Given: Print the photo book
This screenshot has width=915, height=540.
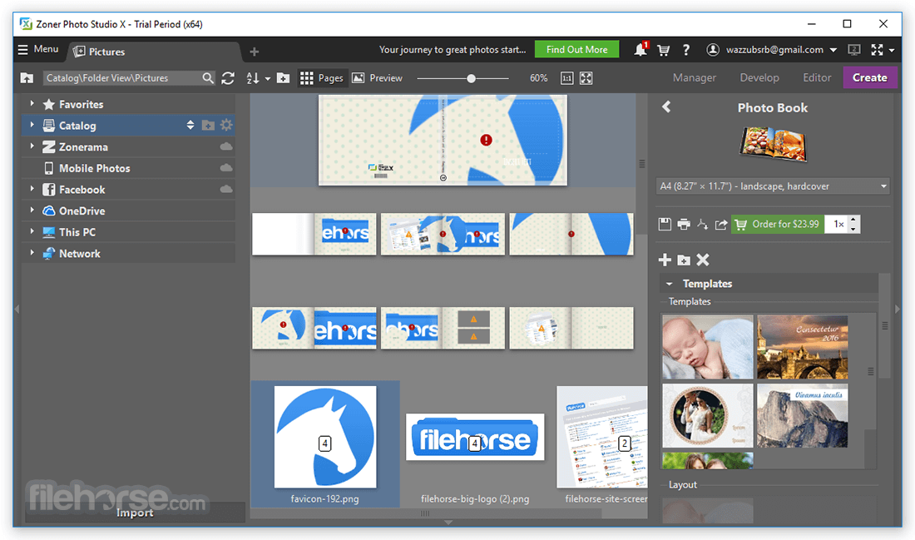Looking at the screenshot, I should pos(684,224).
